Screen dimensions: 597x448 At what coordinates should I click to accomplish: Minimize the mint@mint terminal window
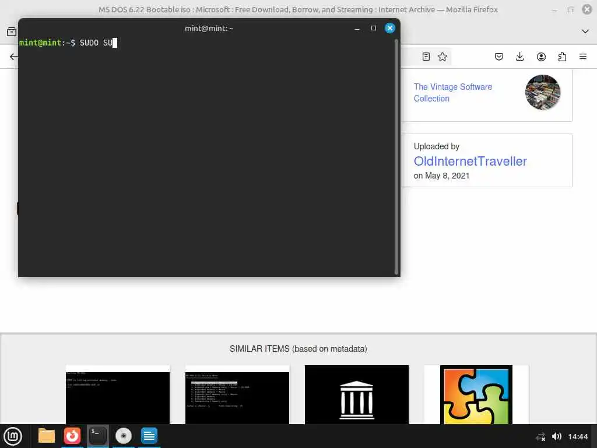coord(357,28)
